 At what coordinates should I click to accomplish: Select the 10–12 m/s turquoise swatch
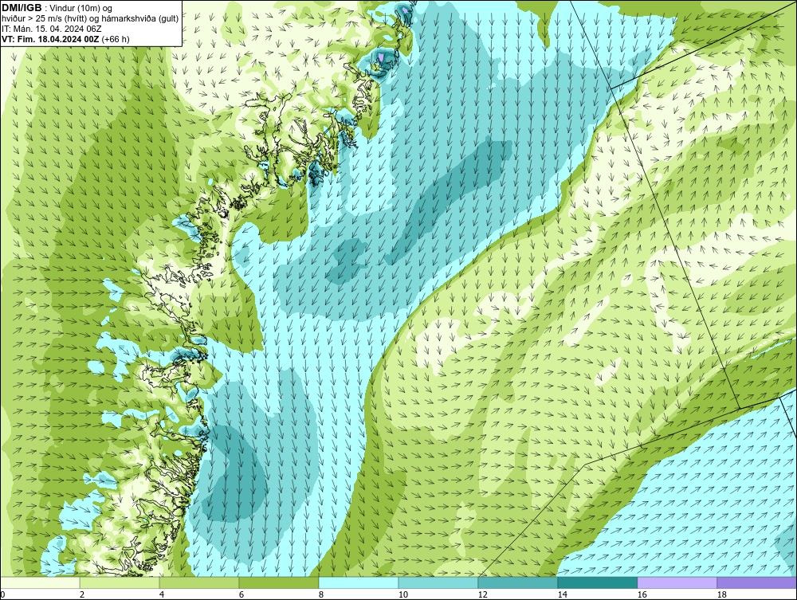(x=438, y=582)
